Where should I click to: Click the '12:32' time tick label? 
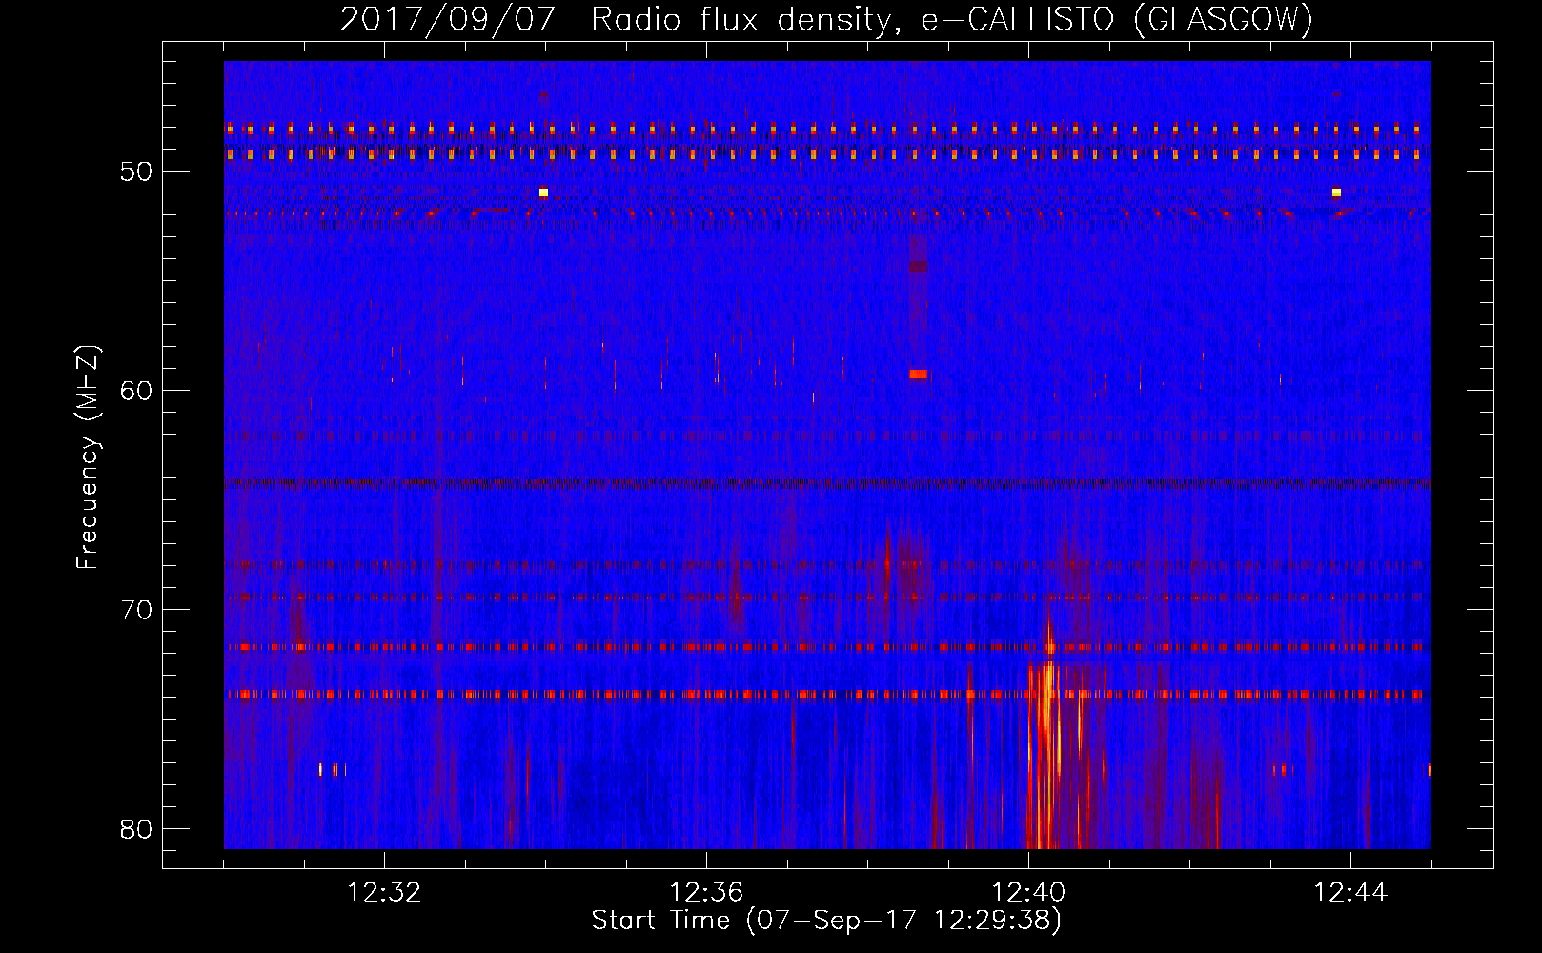tap(384, 893)
